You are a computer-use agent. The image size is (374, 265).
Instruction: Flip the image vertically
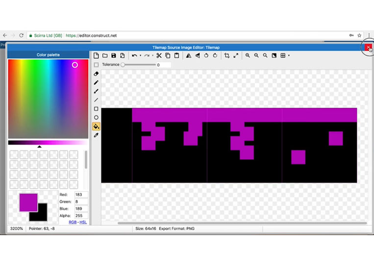point(198,55)
